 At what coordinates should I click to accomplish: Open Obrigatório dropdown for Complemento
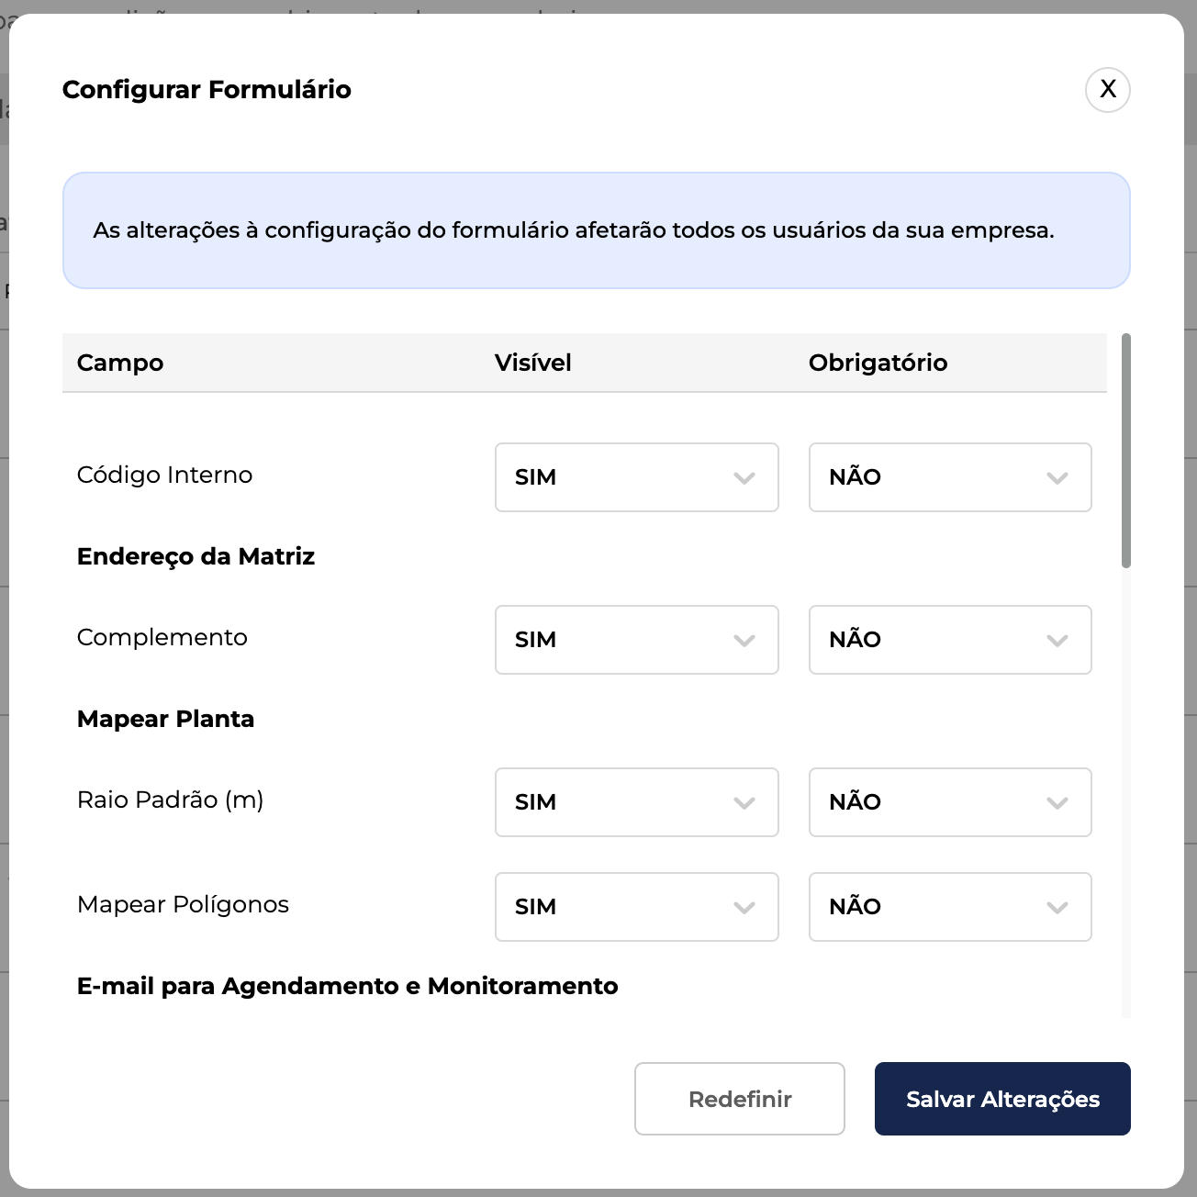click(x=949, y=640)
